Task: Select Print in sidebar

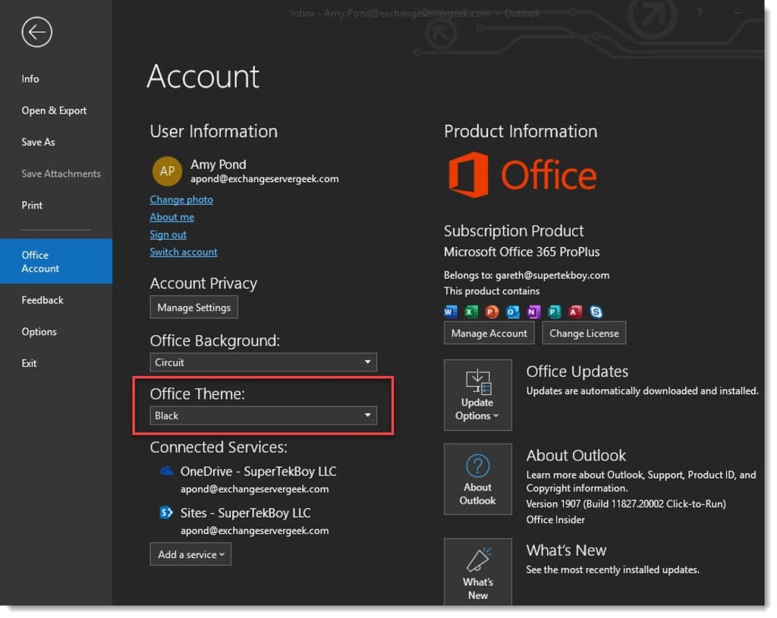Action: (32, 205)
